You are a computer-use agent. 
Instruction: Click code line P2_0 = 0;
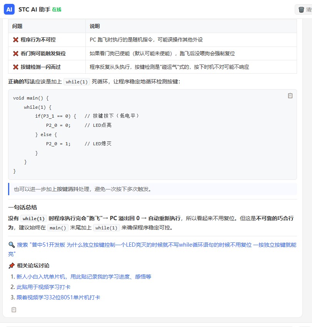(58, 125)
